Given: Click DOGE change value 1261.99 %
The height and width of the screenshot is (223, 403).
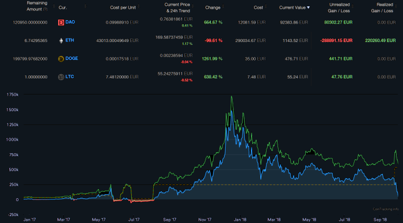Looking at the screenshot, I should tap(212, 59).
